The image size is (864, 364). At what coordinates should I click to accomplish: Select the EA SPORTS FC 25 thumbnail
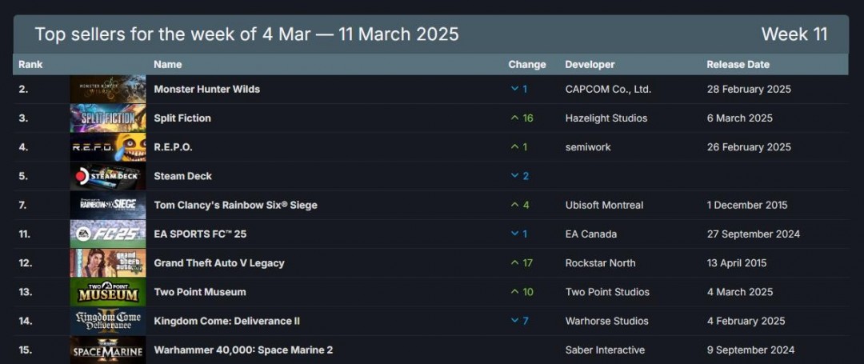coord(108,234)
